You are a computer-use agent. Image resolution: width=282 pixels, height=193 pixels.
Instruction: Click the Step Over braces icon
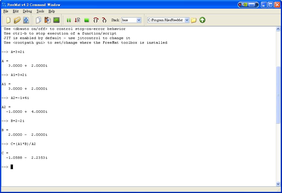point(96,20)
